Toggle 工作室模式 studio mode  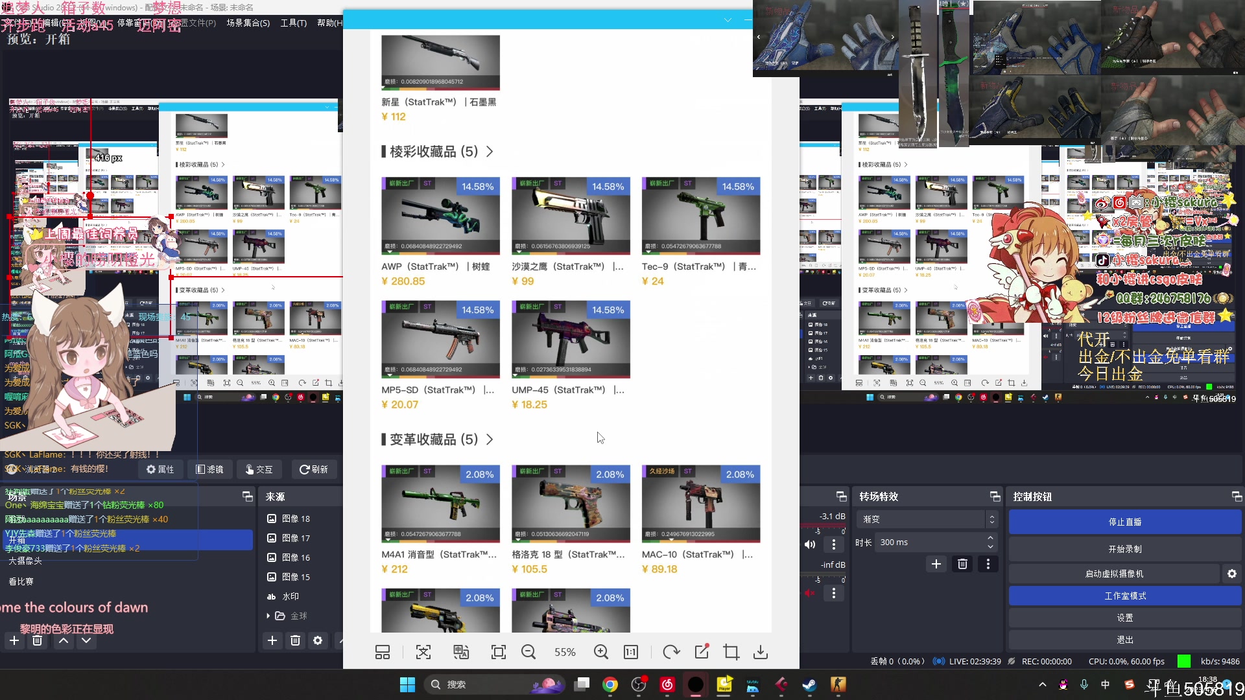pyautogui.click(x=1125, y=596)
